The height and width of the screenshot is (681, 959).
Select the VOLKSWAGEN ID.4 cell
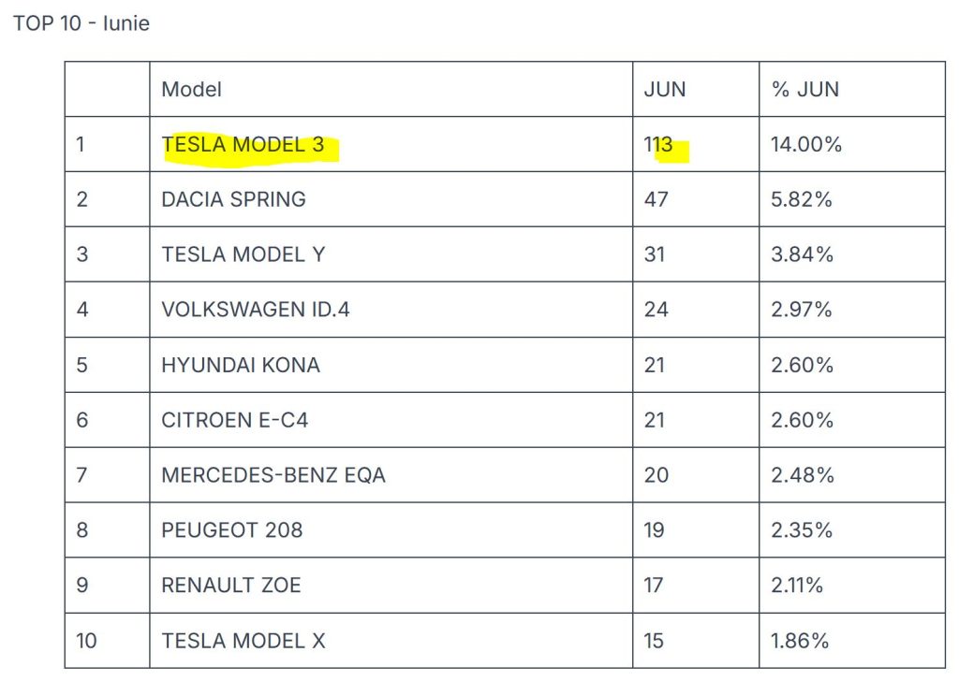click(255, 310)
